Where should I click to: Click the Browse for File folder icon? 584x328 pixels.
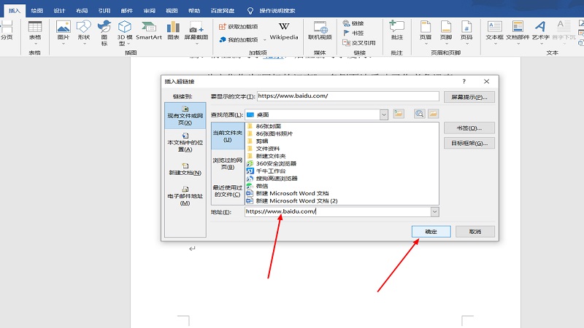click(434, 114)
